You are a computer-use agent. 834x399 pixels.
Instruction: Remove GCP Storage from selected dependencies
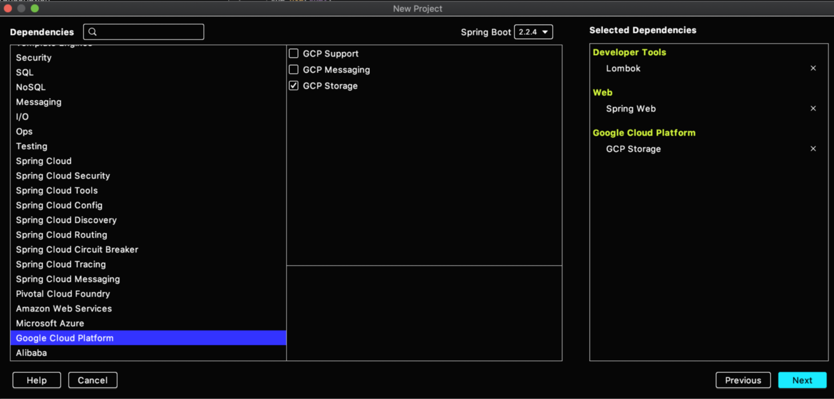(x=813, y=149)
